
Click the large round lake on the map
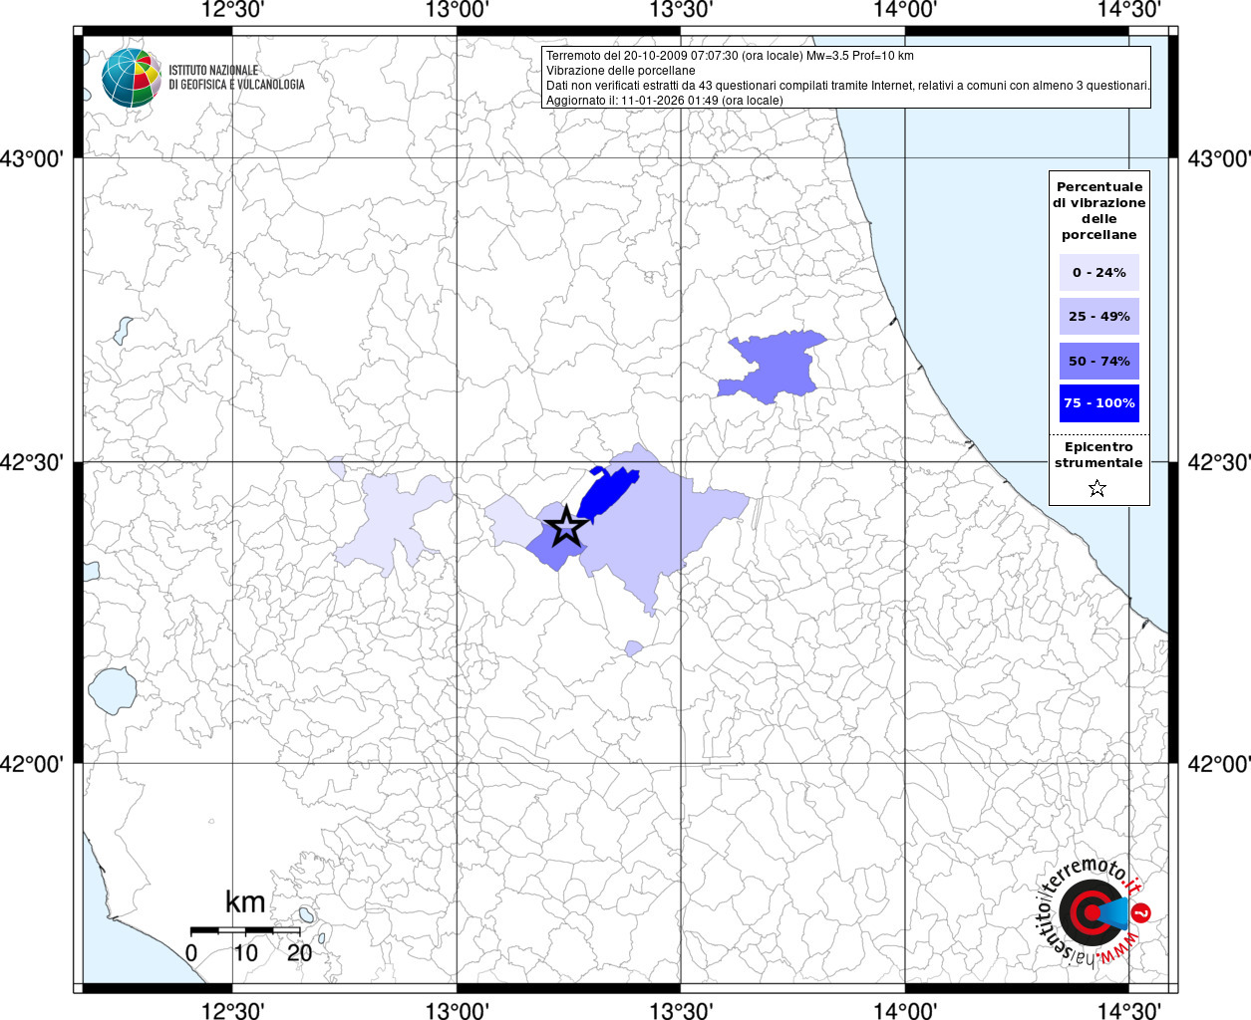pyautogui.click(x=112, y=689)
